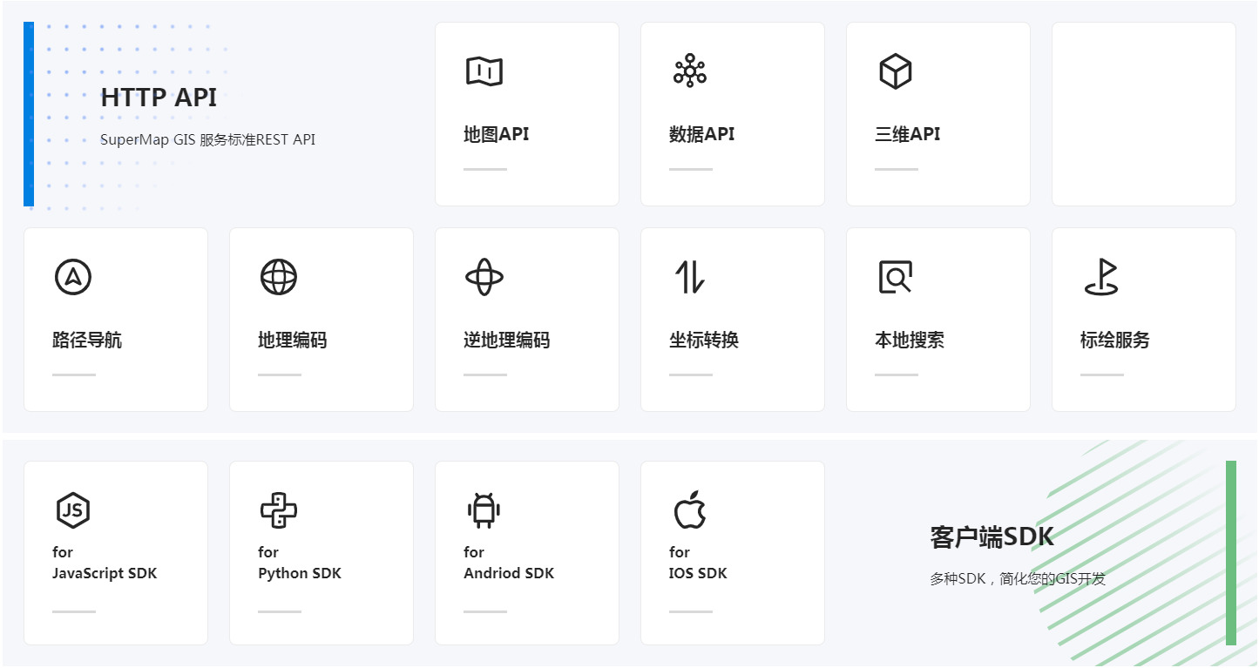Click the HTTP API heading
1259x668 pixels.
(x=159, y=98)
